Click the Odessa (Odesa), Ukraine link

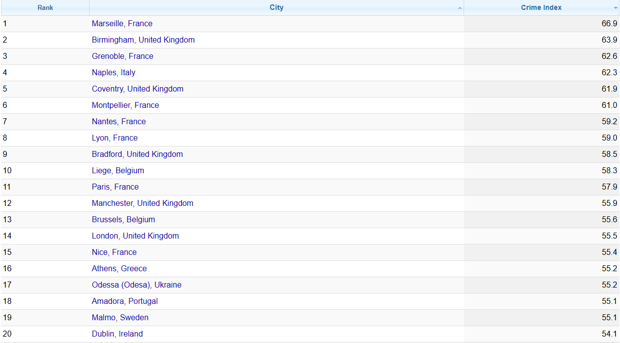coord(137,285)
